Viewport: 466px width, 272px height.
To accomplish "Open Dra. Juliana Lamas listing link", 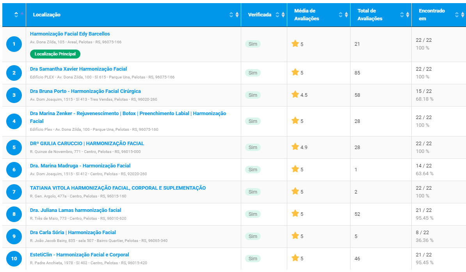I will [75, 210].
